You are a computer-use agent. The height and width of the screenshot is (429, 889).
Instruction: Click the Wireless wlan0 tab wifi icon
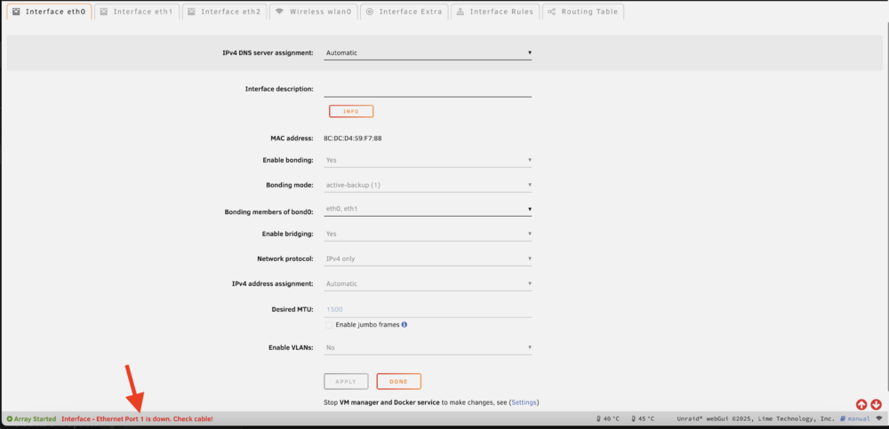pyautogui.click(x=279, y=12)
